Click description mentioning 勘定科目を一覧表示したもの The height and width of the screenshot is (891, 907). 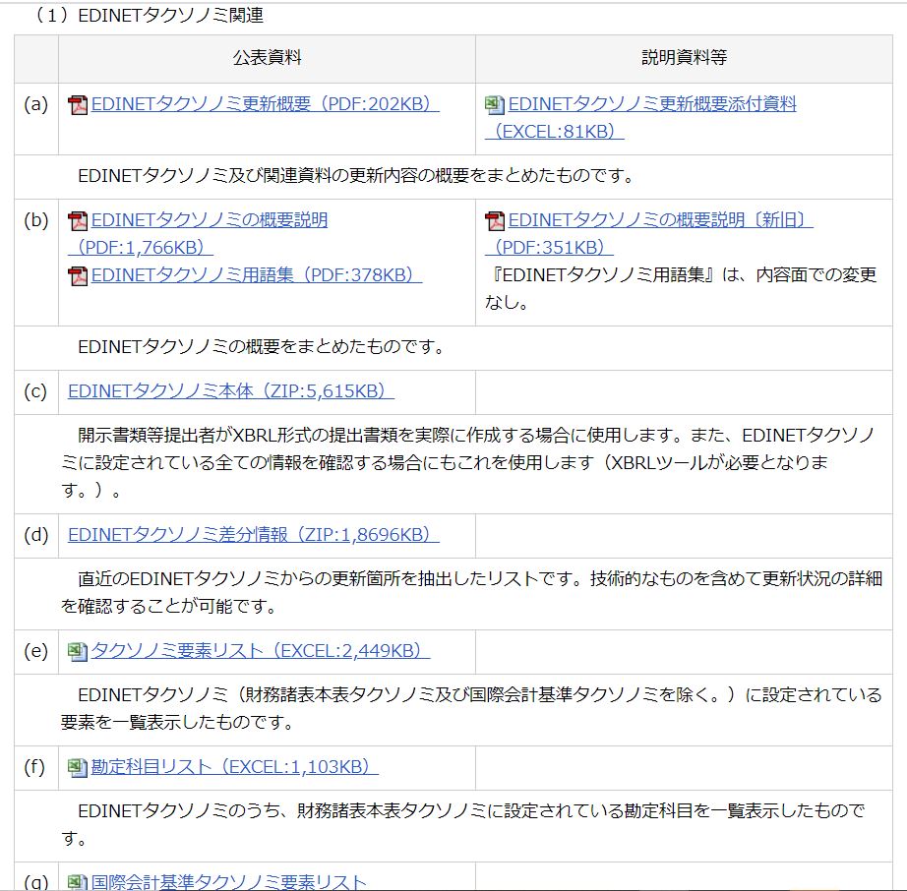(x=462, y=825)
